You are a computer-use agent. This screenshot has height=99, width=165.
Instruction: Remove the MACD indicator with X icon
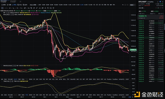15,66
